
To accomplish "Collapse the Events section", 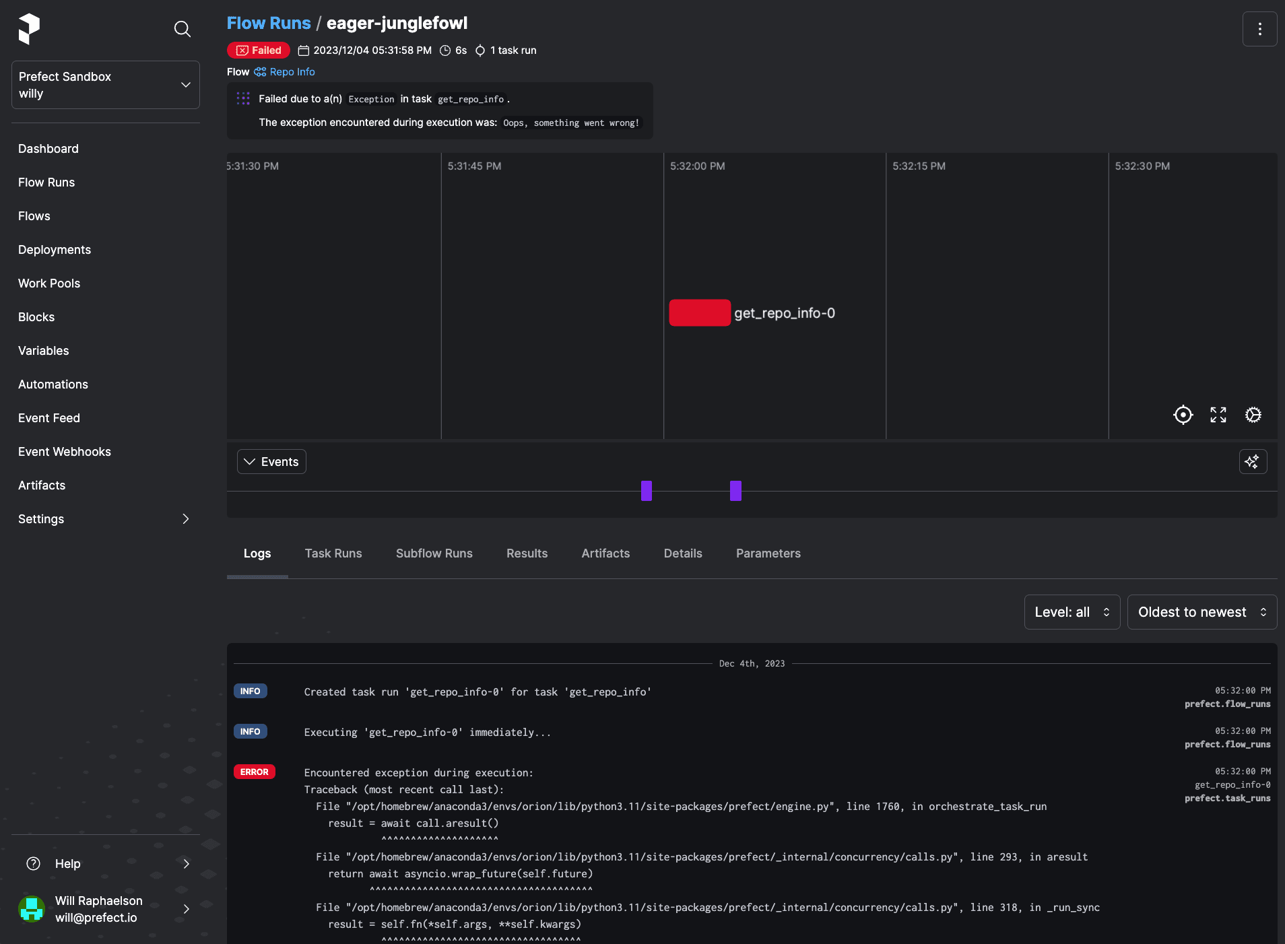I will [271, 462].
